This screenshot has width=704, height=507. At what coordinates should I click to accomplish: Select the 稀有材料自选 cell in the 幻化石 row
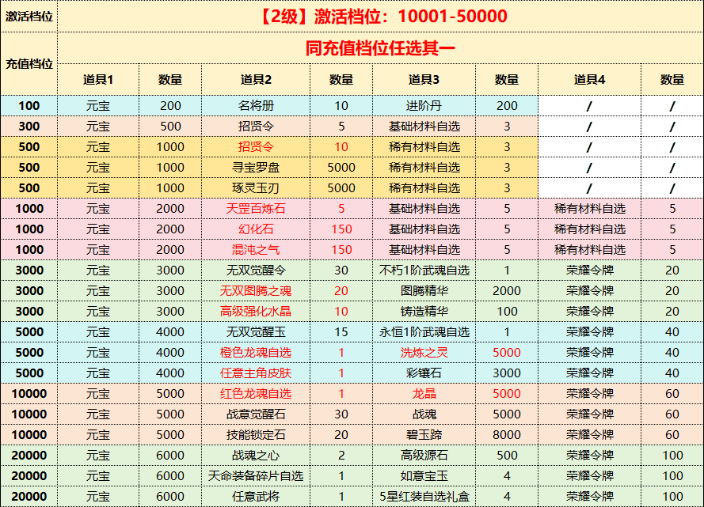point(589,229)
